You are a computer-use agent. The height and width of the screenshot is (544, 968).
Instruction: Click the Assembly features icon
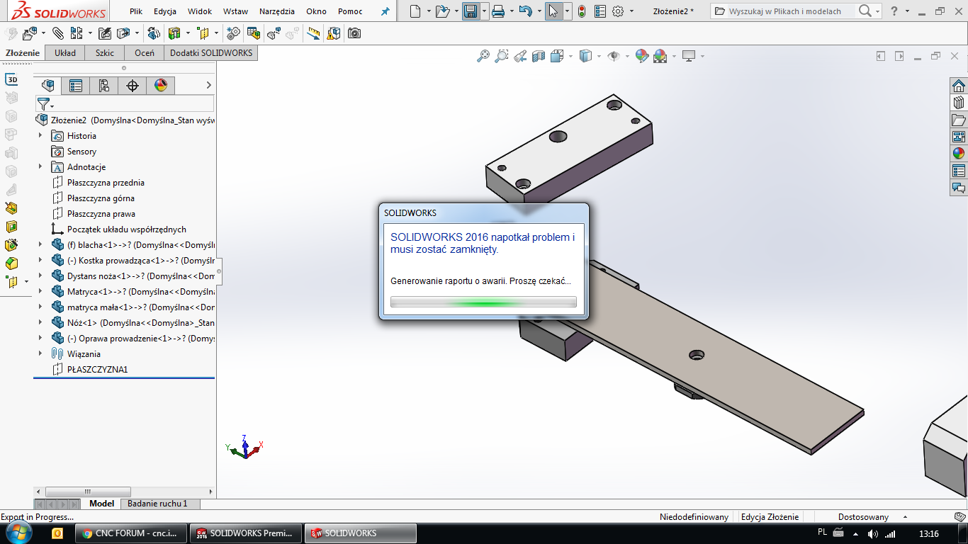(x=174, y=33)
